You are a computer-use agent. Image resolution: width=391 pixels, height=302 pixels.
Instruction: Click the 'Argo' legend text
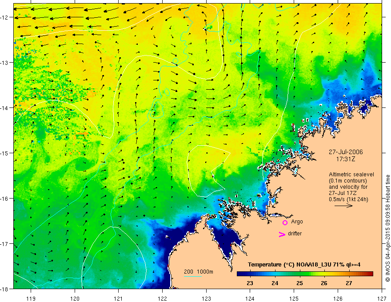click(297, 222)
